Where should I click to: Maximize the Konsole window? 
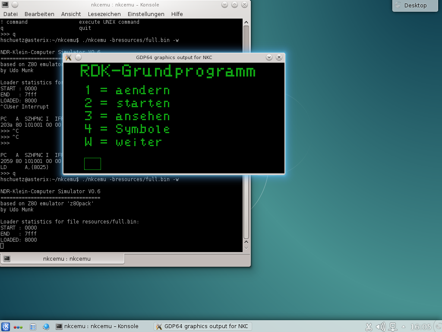pyautogui.click(x=234, y=4)
